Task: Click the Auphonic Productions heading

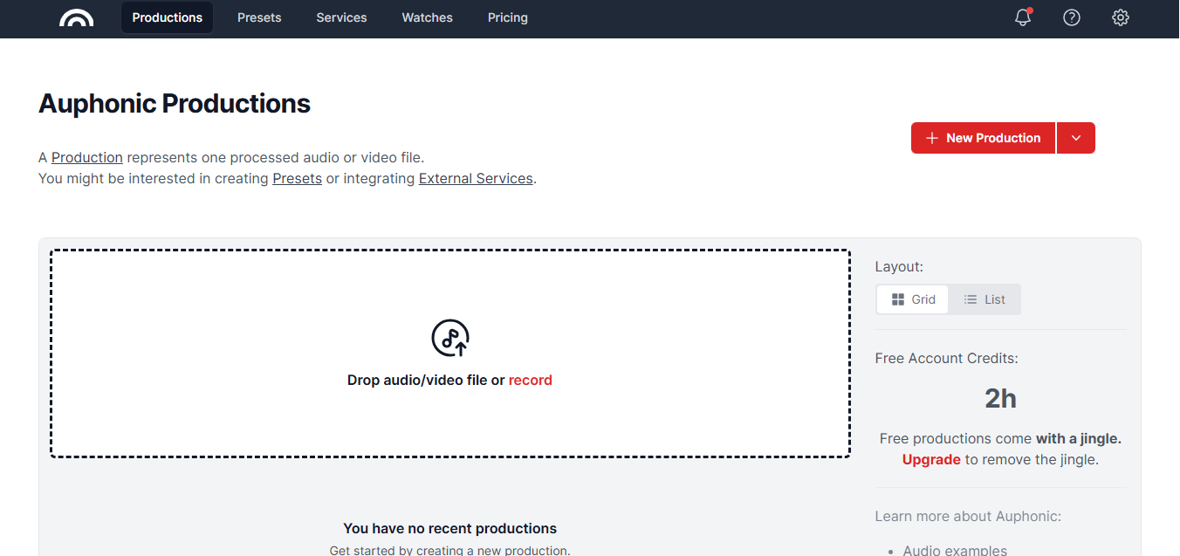Action: (175, 104)
